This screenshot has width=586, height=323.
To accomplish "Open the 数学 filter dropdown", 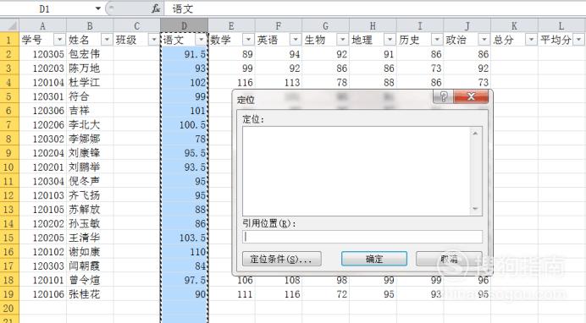I will [248, 40].
